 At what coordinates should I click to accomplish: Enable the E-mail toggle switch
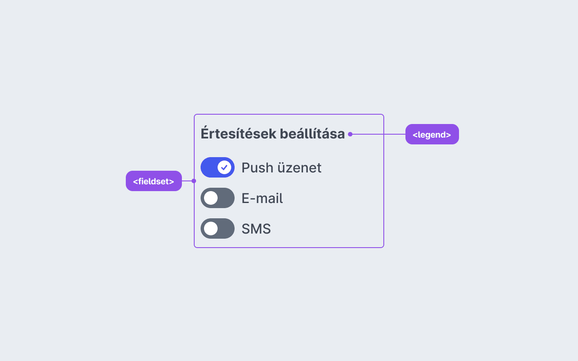click(218, 198)
